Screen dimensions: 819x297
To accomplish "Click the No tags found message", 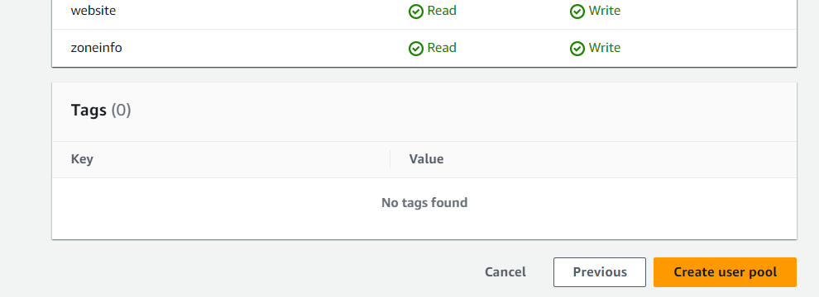I will click(x=424, y=202).
